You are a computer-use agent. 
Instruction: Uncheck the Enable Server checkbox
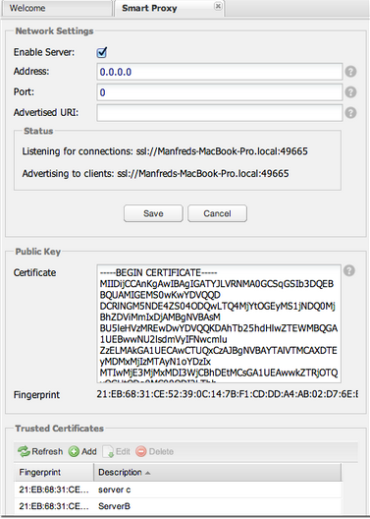click(102, 52)
